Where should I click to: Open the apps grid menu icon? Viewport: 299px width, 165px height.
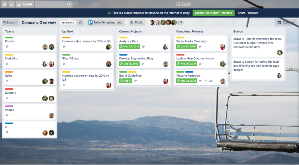[x=4, y=4]
